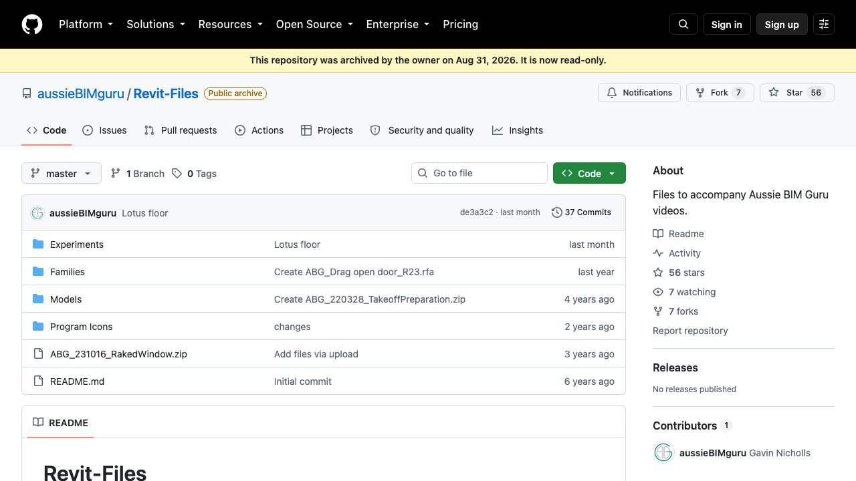Click the book icon in the README tab
856x481 pixels.
(x=38, y=423)
